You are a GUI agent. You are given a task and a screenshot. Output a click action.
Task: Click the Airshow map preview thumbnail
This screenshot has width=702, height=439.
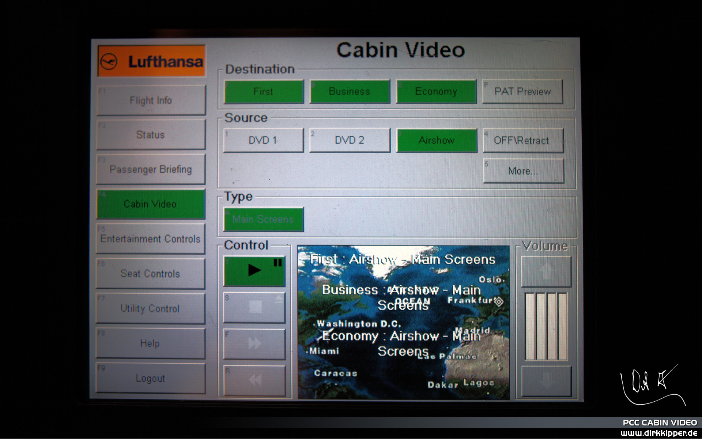[403, 323]
